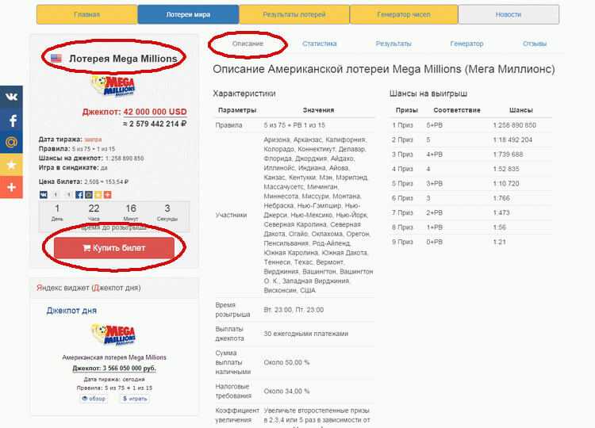Share via the Mail.ru @ sidebar icon
Viewport: 595px width, 428px height.
[x=11, y=142]
